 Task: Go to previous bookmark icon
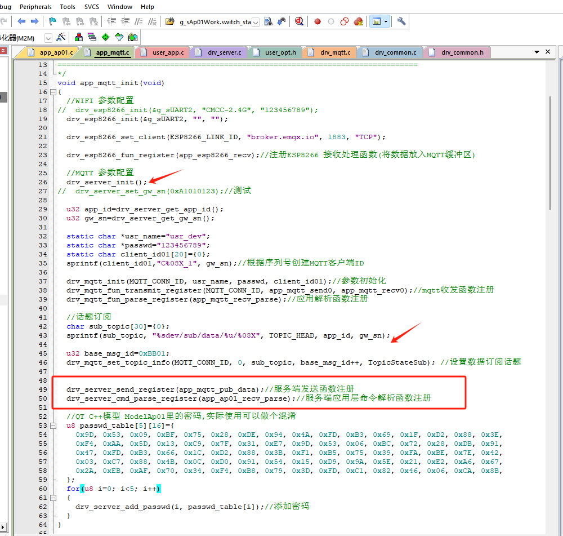(x=66, y=21)
